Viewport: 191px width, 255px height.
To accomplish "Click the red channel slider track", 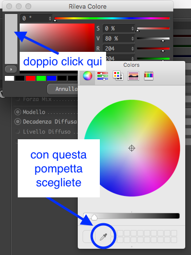I will coord(154,49).
